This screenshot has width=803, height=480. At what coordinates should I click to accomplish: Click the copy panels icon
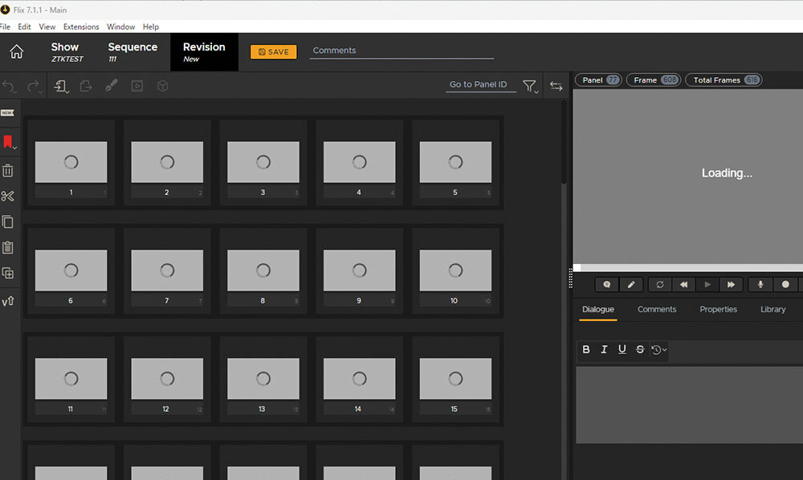8,222
